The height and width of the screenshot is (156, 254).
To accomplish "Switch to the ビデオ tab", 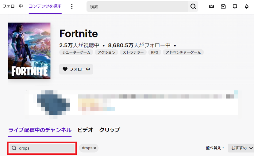I will click(85, 130).
